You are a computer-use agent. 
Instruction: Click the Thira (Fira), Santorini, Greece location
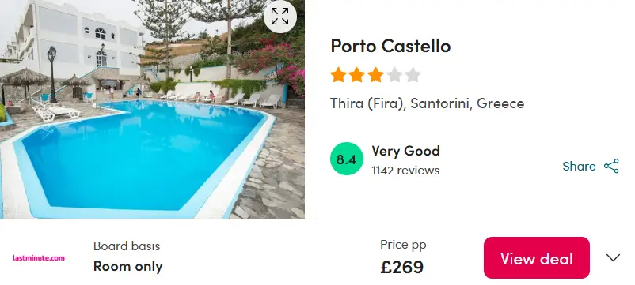coord(428,103)
